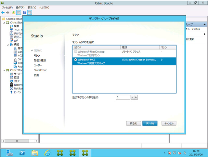Select the 検索 search node icon

[12, 26]
